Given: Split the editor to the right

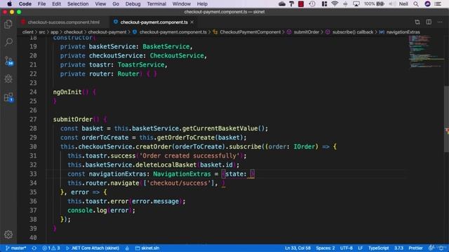Looking at the screenshot, I should [x=429, y=22].
